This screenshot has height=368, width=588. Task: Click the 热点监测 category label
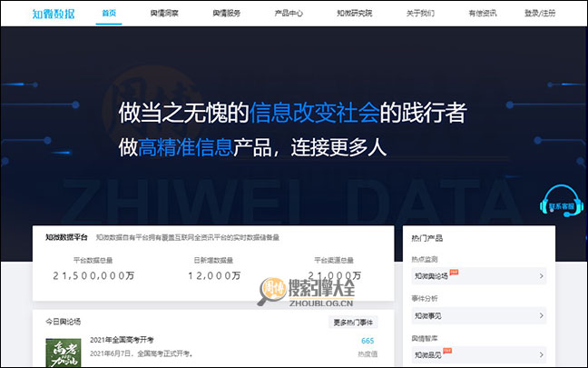pos(425,259)
